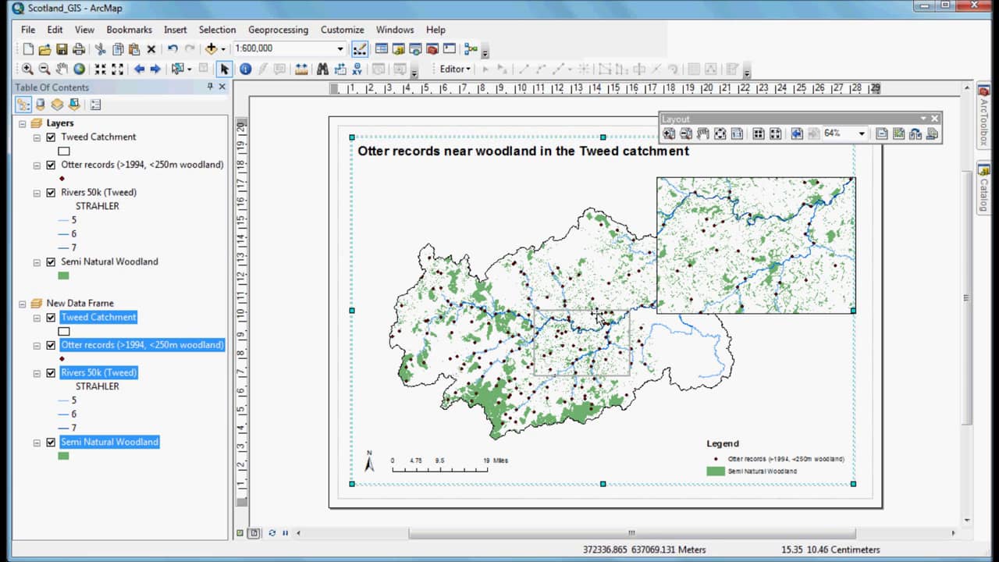
Task: Open the Find binoculars tool
Action: click(322, 69)
